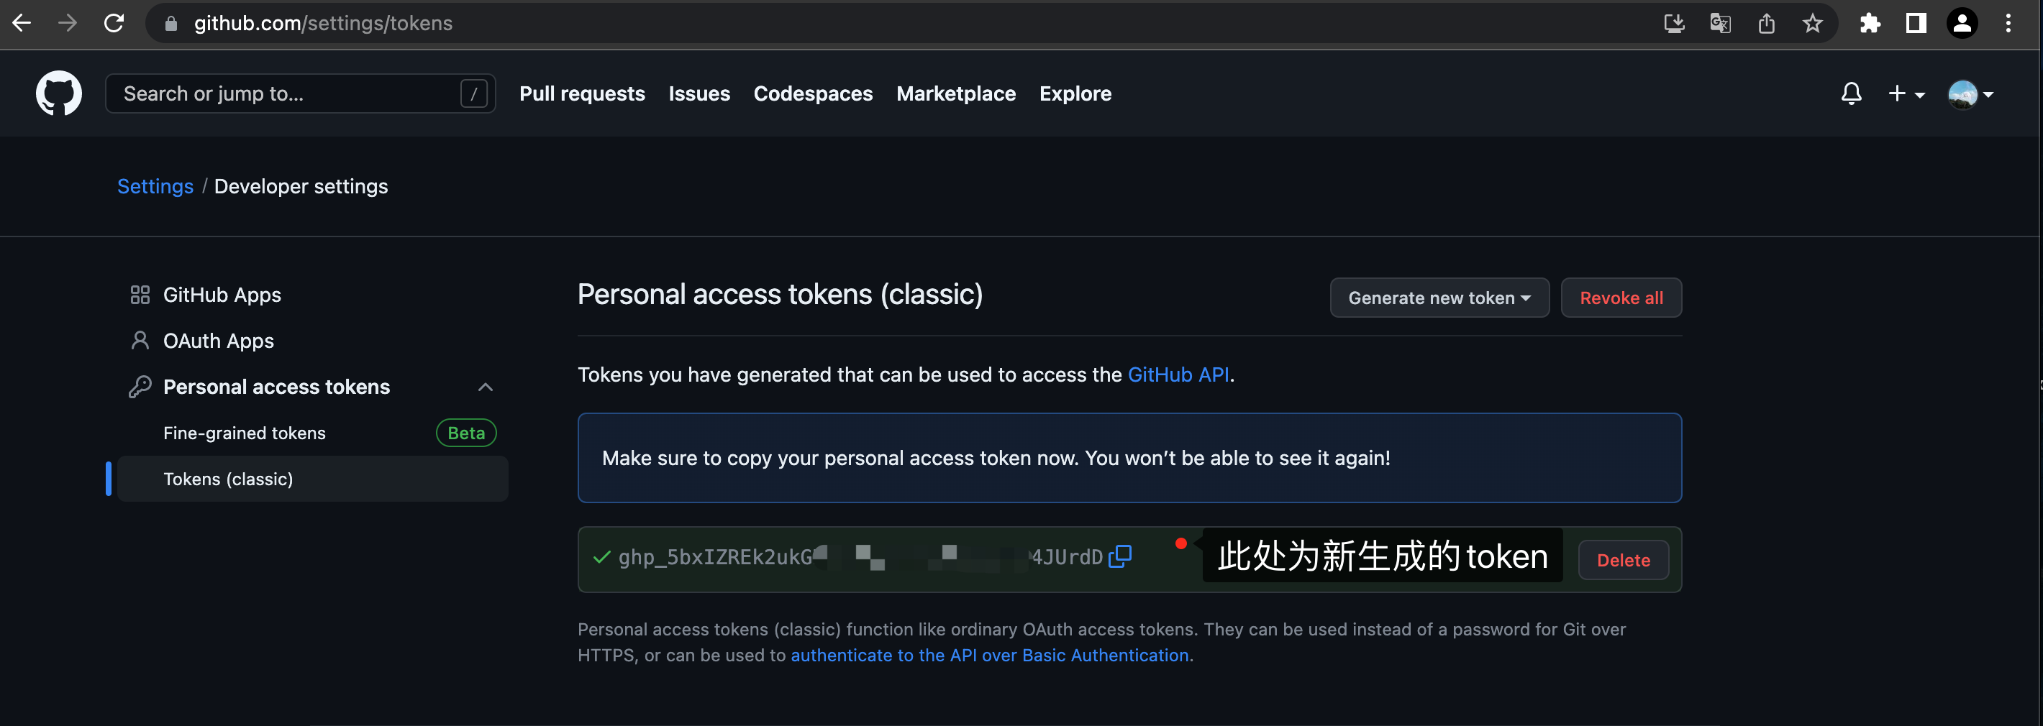Open the notifications bell
This screenshot has width=2043, height=726.
point(1851,93)
